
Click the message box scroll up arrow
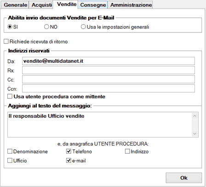point(195,116)
